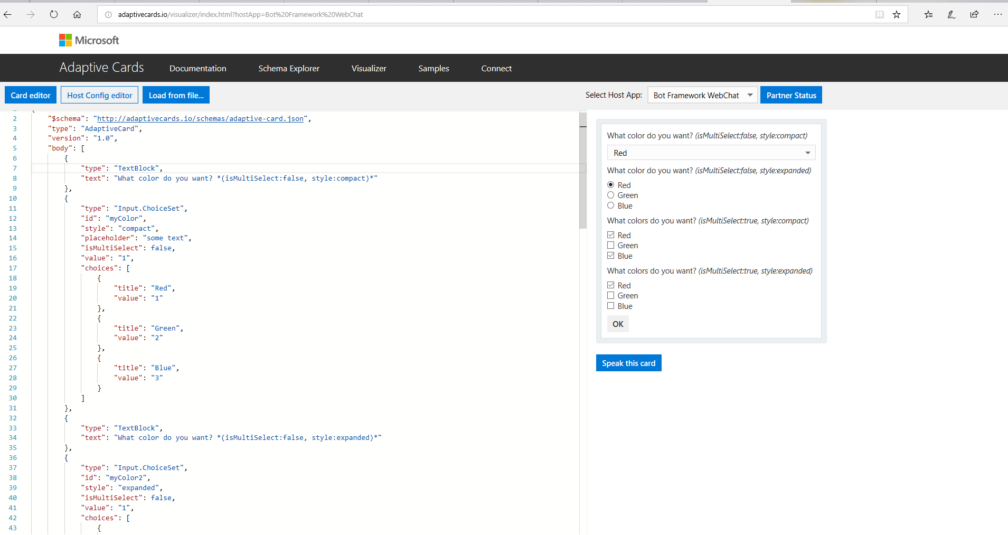Open the Schema Explorer page

[x=288, y=68]
